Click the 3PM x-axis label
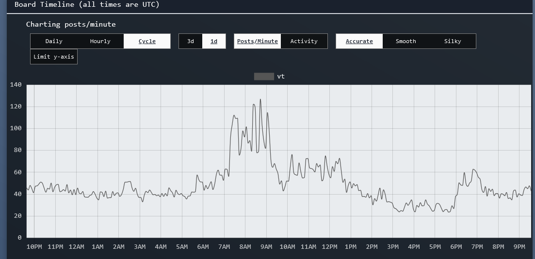Image resolution: width=535 pixels, height=259 pixels. tap(393, 247)
